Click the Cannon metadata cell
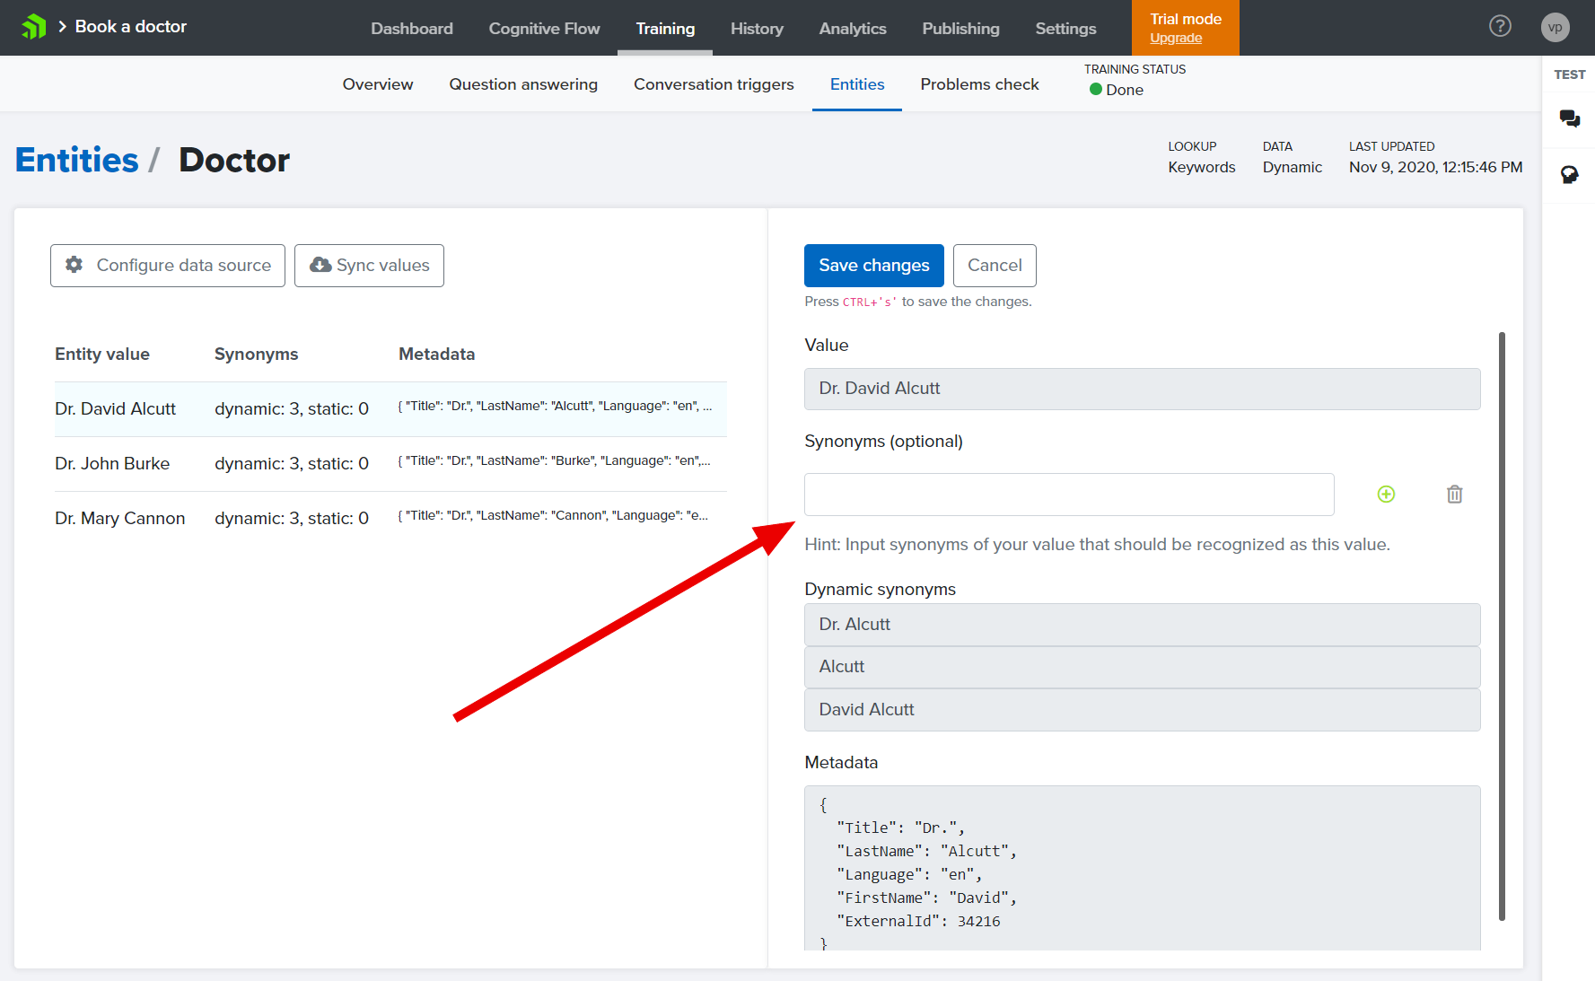Screen dimensions: 1595x981 point(554,516)
